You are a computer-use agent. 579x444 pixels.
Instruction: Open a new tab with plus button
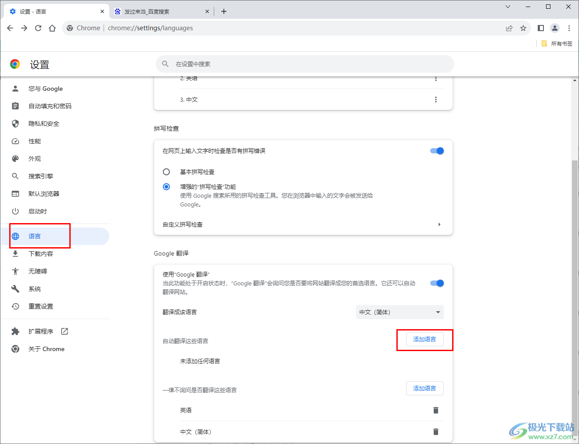pos(224,11)
